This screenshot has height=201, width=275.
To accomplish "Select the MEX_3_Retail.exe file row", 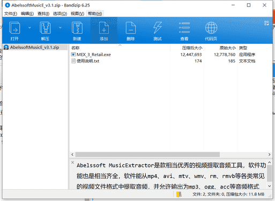I will 170,55.
